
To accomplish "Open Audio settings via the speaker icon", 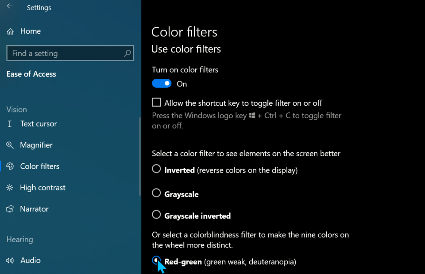I will click(x=10, y=260).
